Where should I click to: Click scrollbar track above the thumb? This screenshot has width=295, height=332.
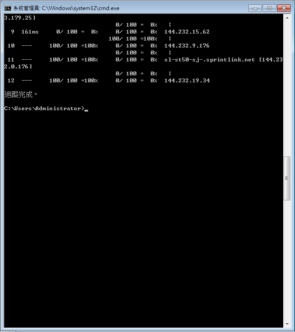[x=287, y=89]
